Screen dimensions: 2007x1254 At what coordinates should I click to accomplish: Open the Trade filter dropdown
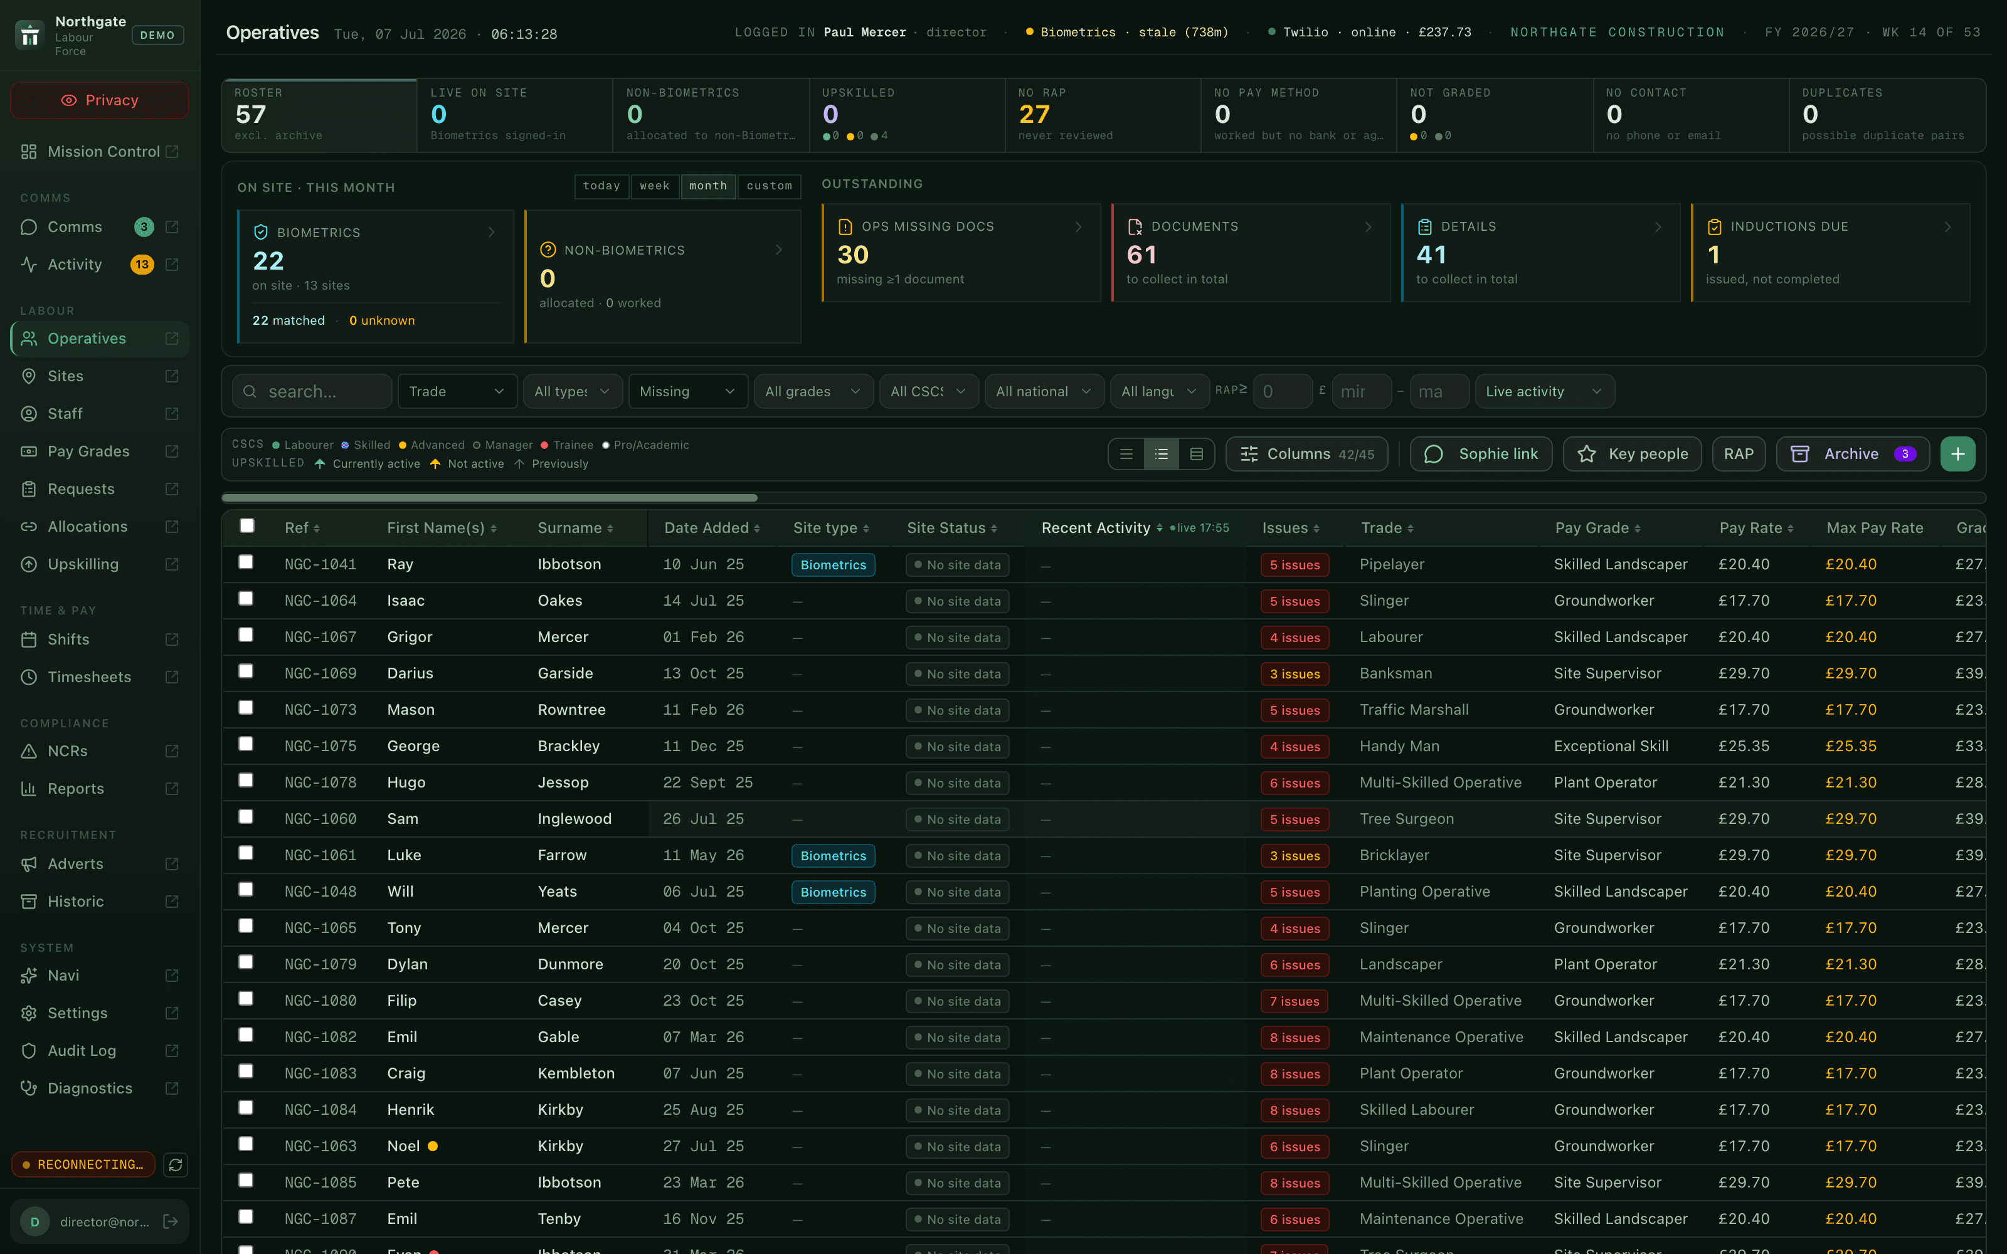(457, 391)
